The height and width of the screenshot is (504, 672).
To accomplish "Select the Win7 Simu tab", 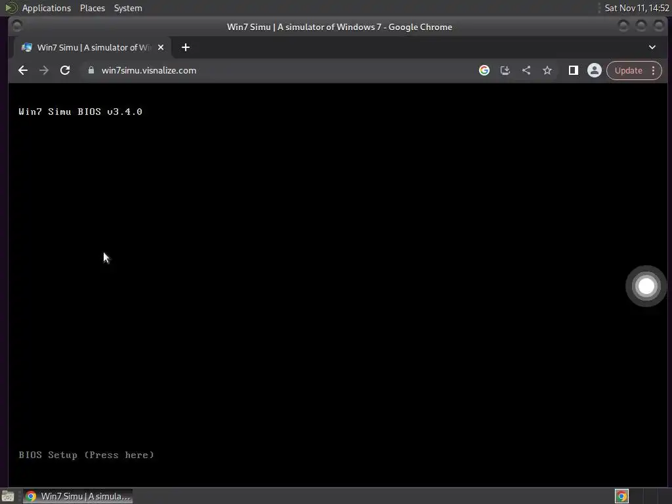I will click(93, 47).
